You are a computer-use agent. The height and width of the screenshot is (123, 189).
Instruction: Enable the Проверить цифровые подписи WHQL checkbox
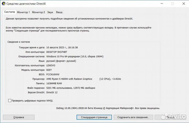10,100
